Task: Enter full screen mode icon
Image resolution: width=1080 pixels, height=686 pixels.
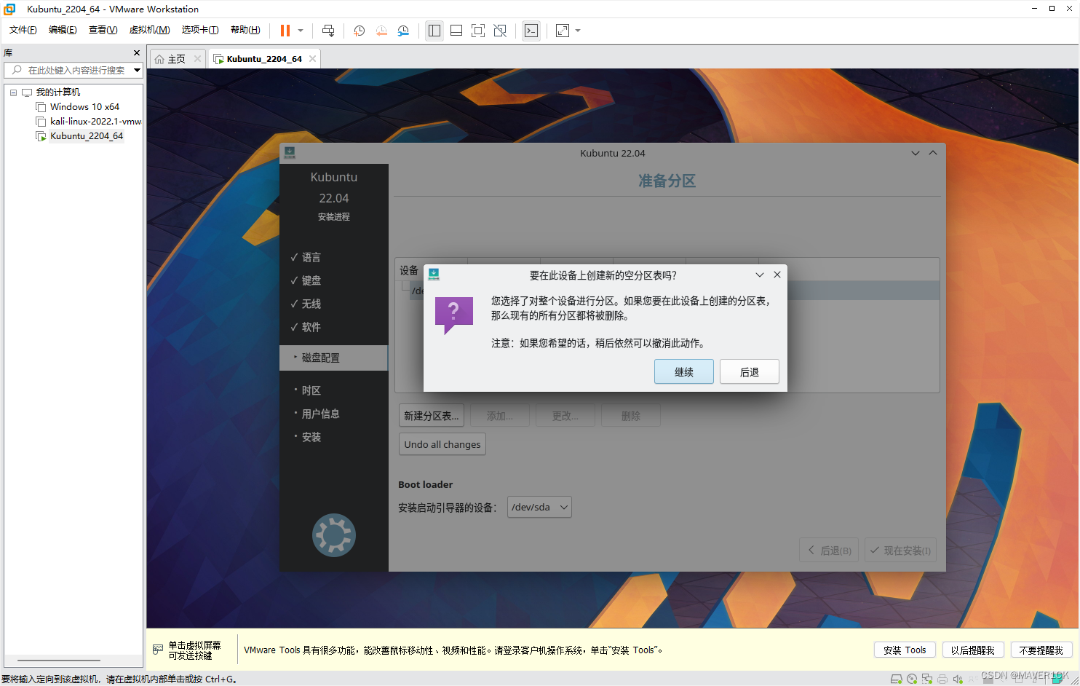Action: (478, 31)
